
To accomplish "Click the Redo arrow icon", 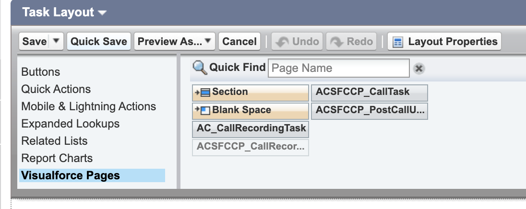I will [x=337, y=42].
